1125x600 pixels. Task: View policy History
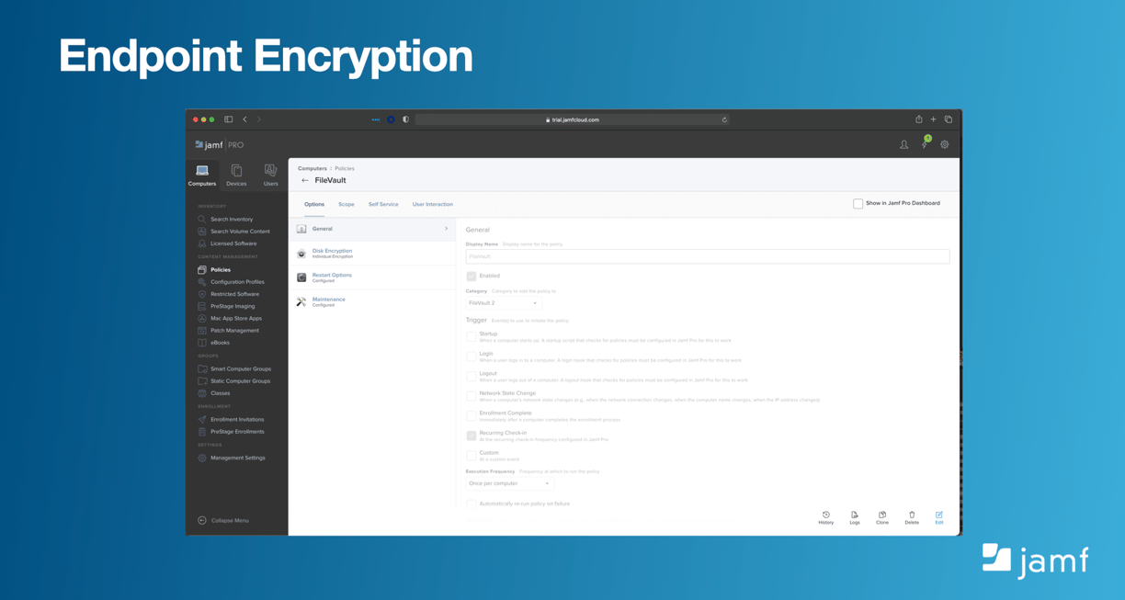click(826, 518)
